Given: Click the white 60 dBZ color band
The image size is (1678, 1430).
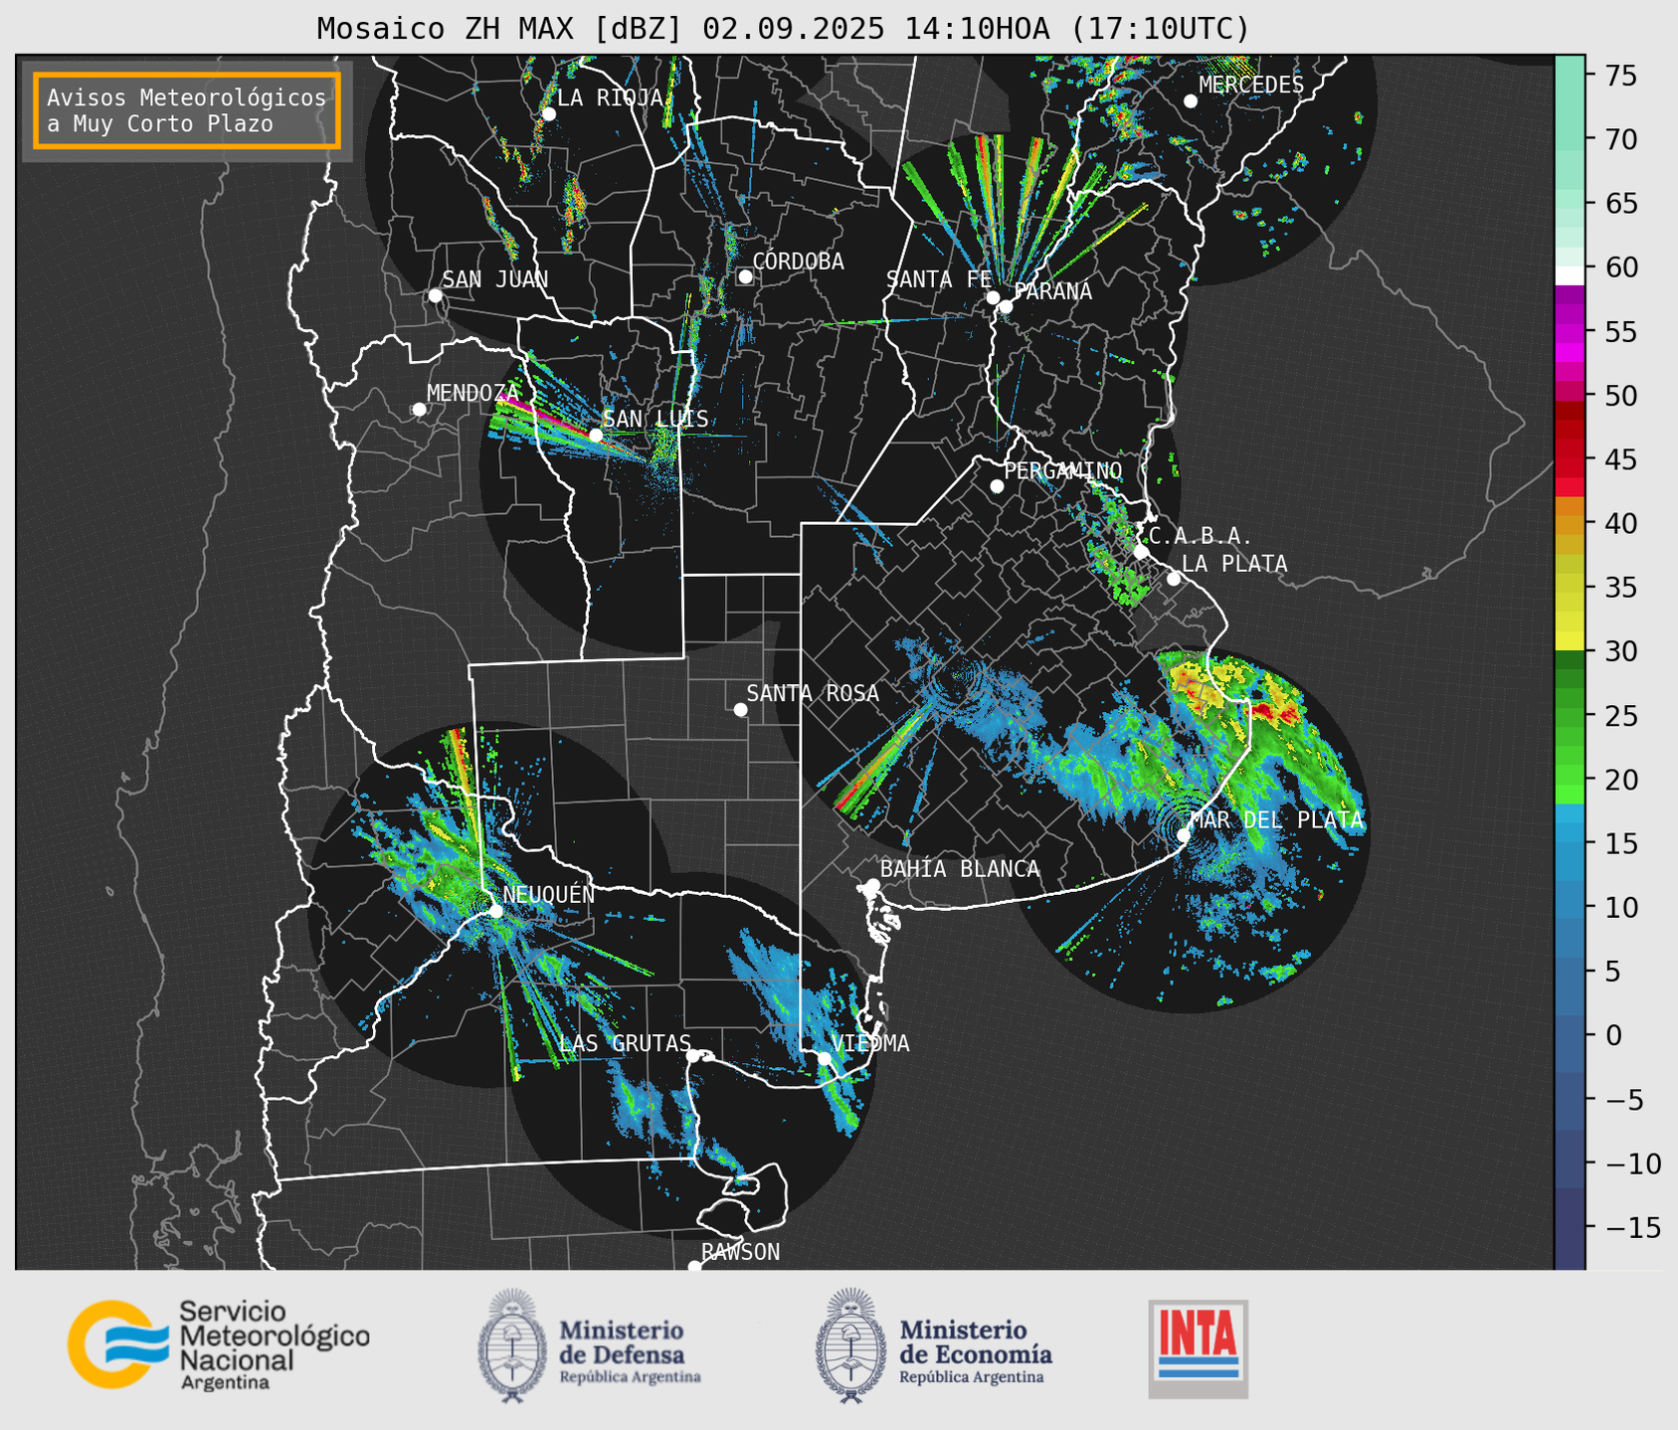Looking at the screenshot, I should [1570, 275].
